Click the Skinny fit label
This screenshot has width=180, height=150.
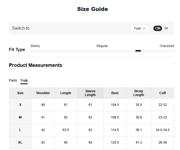click(35, 46)
